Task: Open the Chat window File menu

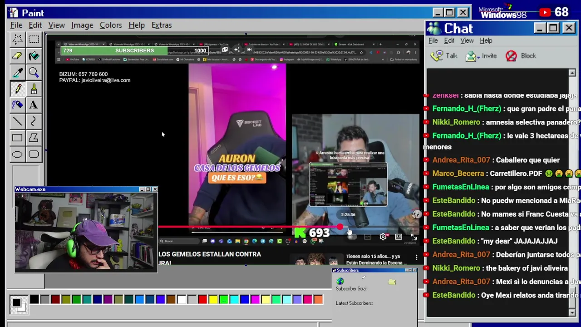Action: (433, 40)
